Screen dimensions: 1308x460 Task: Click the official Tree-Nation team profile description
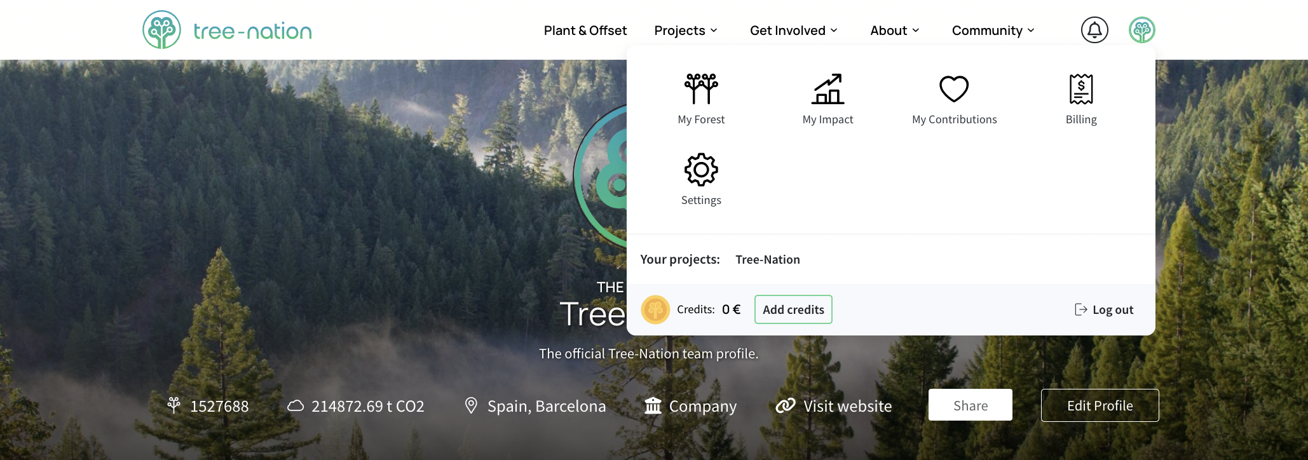click(x=649, y=353)
